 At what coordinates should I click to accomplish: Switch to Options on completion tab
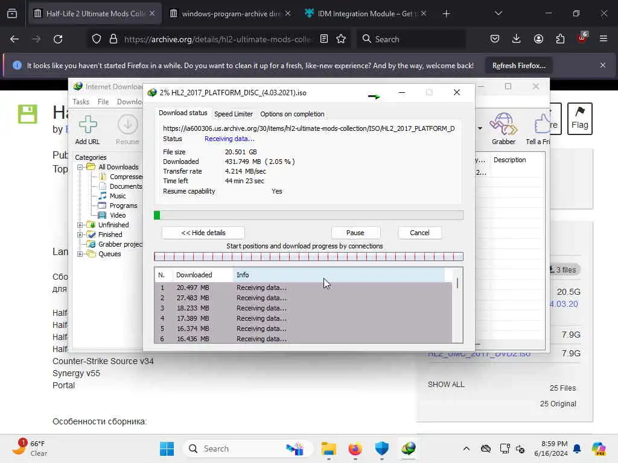[292, 114]
